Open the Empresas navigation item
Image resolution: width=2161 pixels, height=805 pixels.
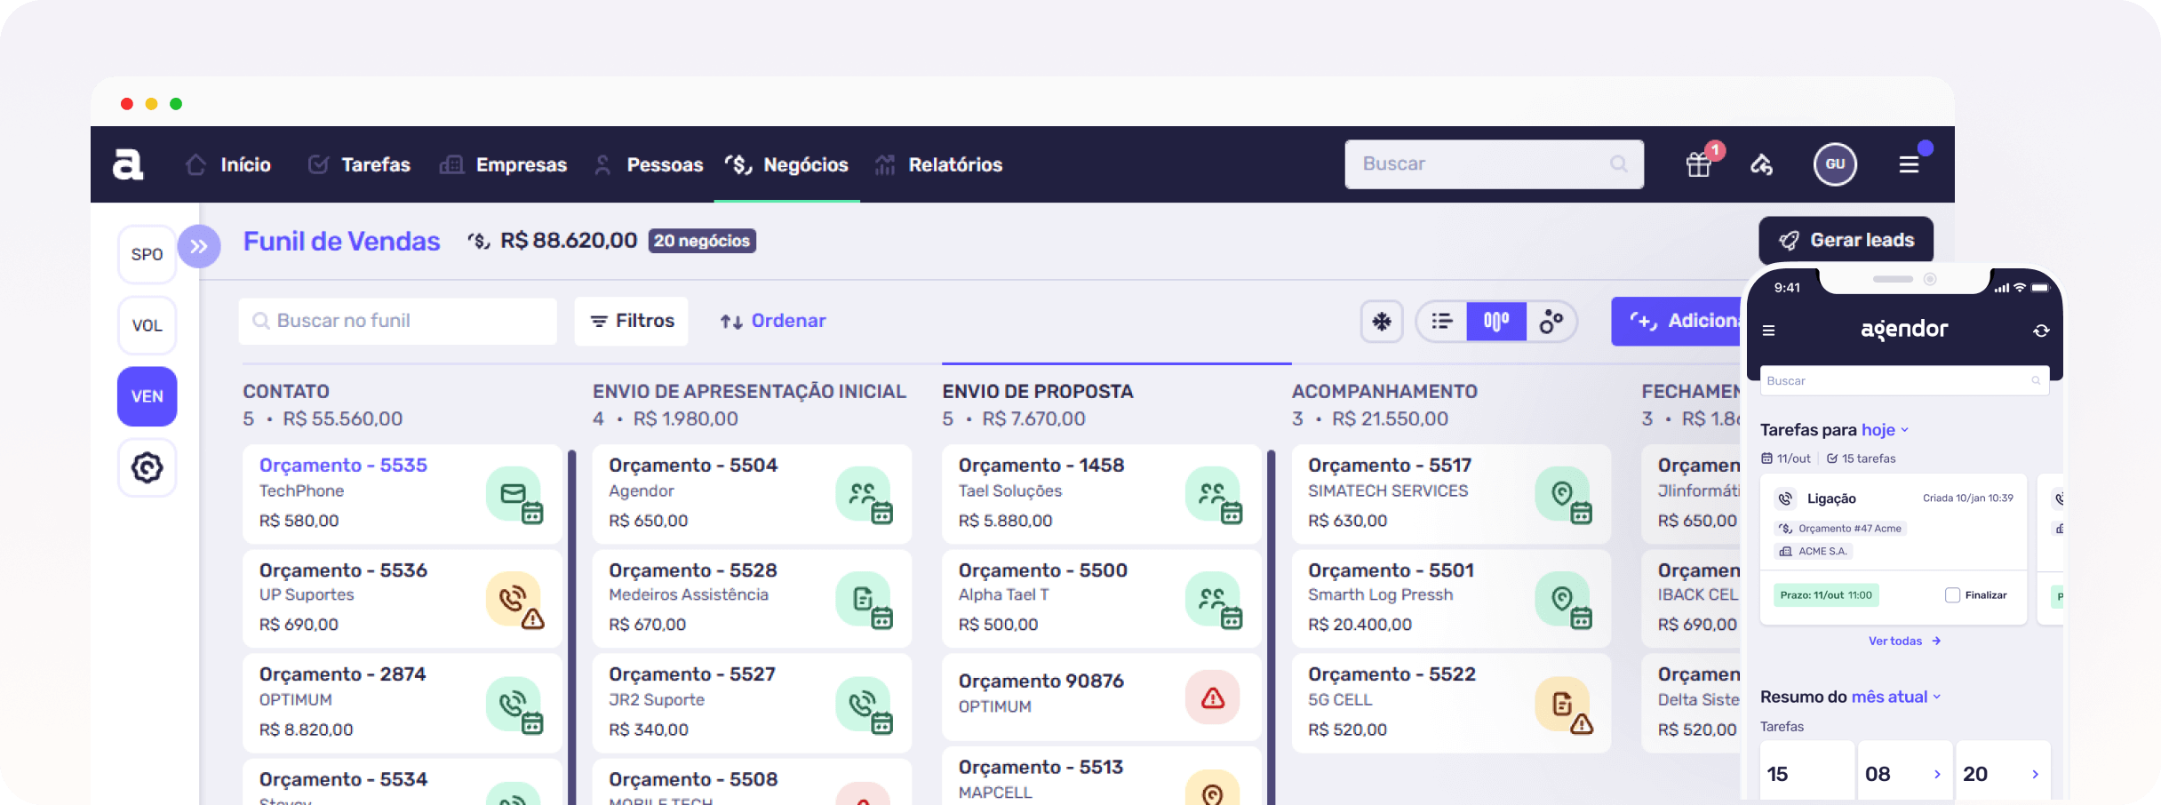tap(522, 164)
